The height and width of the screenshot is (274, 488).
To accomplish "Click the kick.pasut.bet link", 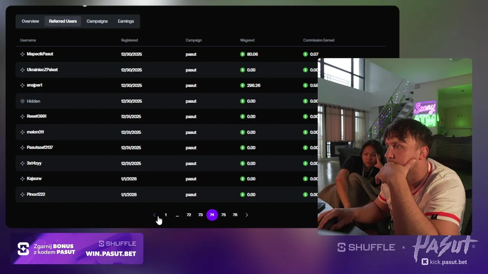I will point(449,262).
